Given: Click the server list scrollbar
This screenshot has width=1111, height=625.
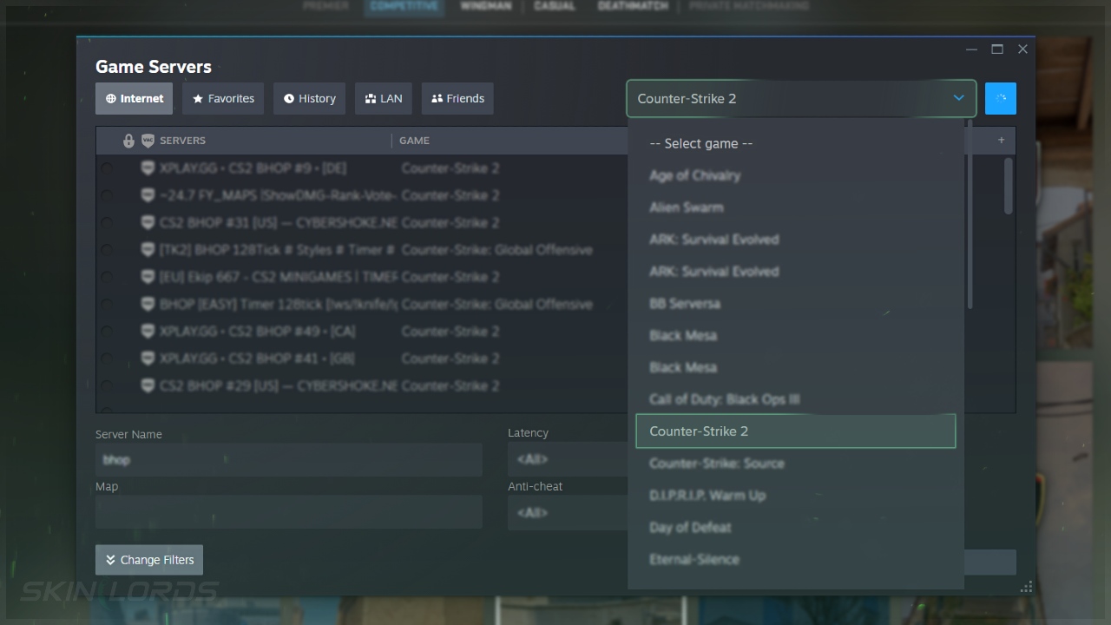Looking at the screenshot, I should click(1008, 186).
